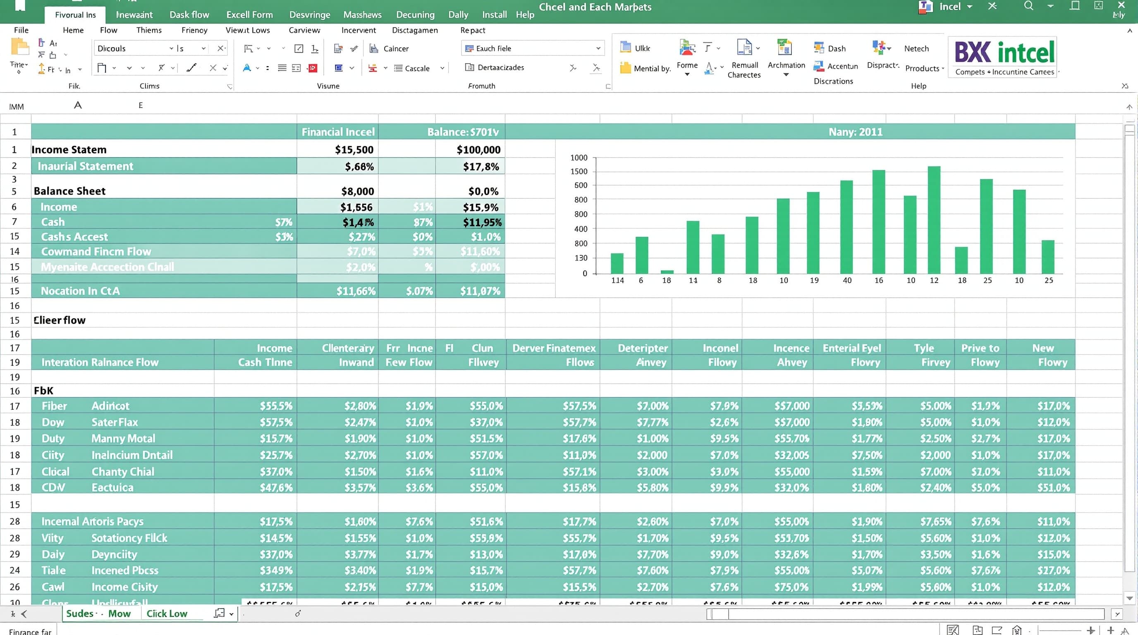Viewport: 1138px width, 635px height.
Task: Click the red highlighted icon in Visume group
Action: coord(313,68)
